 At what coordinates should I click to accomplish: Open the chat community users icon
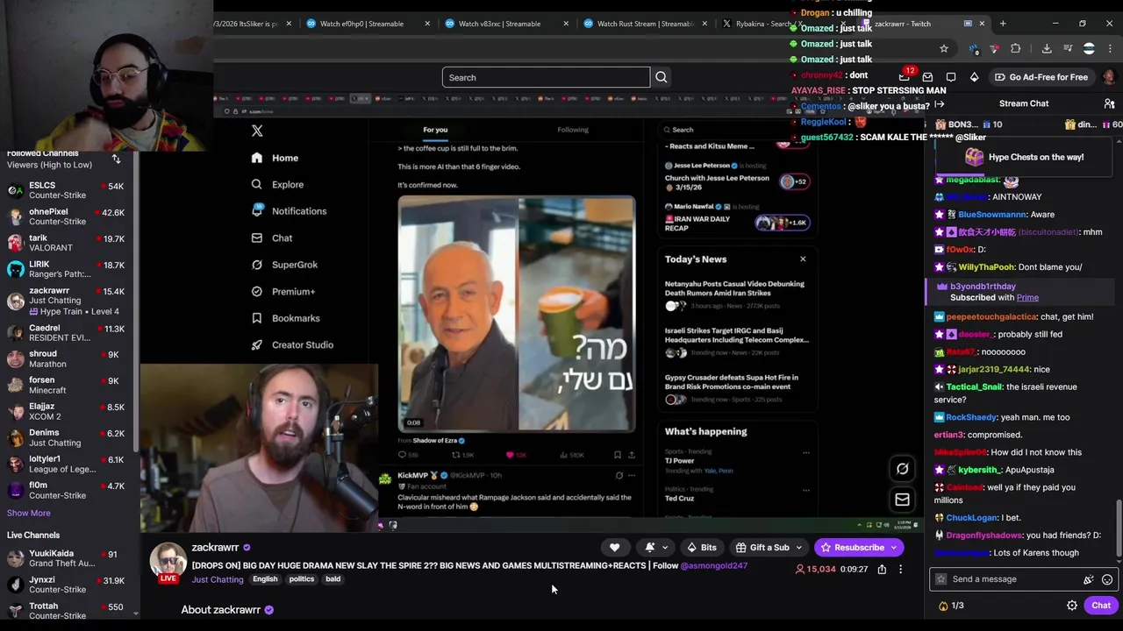click(1109, 103)
